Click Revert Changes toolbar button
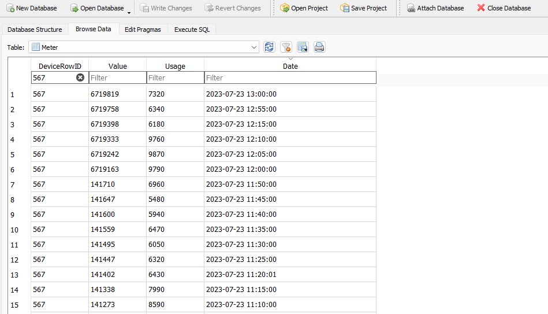 (x=233, y=8)
